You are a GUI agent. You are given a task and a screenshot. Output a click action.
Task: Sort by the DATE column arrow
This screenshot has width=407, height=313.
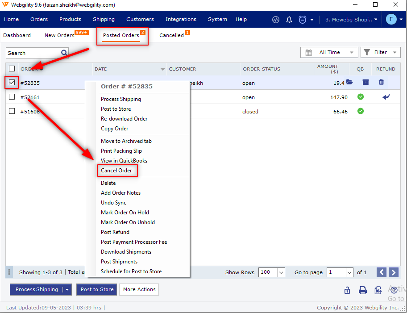(x=162, y=69)
